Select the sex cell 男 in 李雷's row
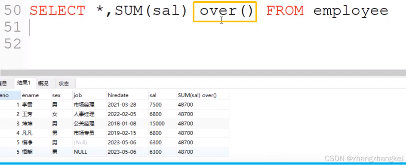The width and height of the screenshot is (406, 165). (62, 105)
